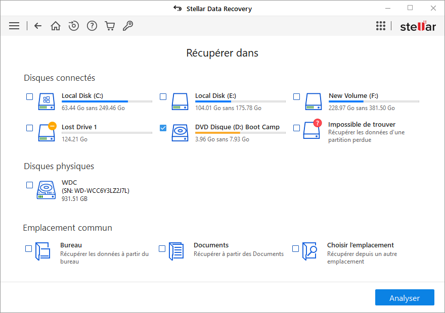Check the Local Disk (C:) checkbox
Image resolution: width=445 pixels, height=313 pixels.
click(x=30, y=96)
